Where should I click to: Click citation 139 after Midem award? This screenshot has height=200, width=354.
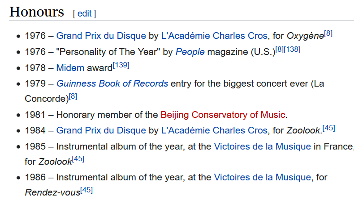[x=121, y=65]
